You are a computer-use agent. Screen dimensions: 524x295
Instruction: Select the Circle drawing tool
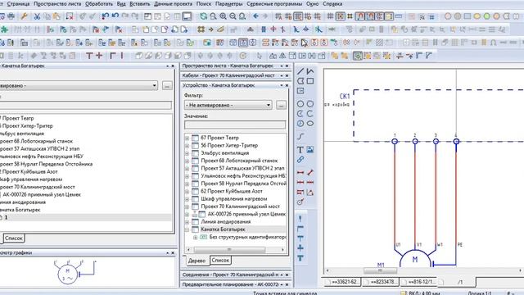coord(300,104)
